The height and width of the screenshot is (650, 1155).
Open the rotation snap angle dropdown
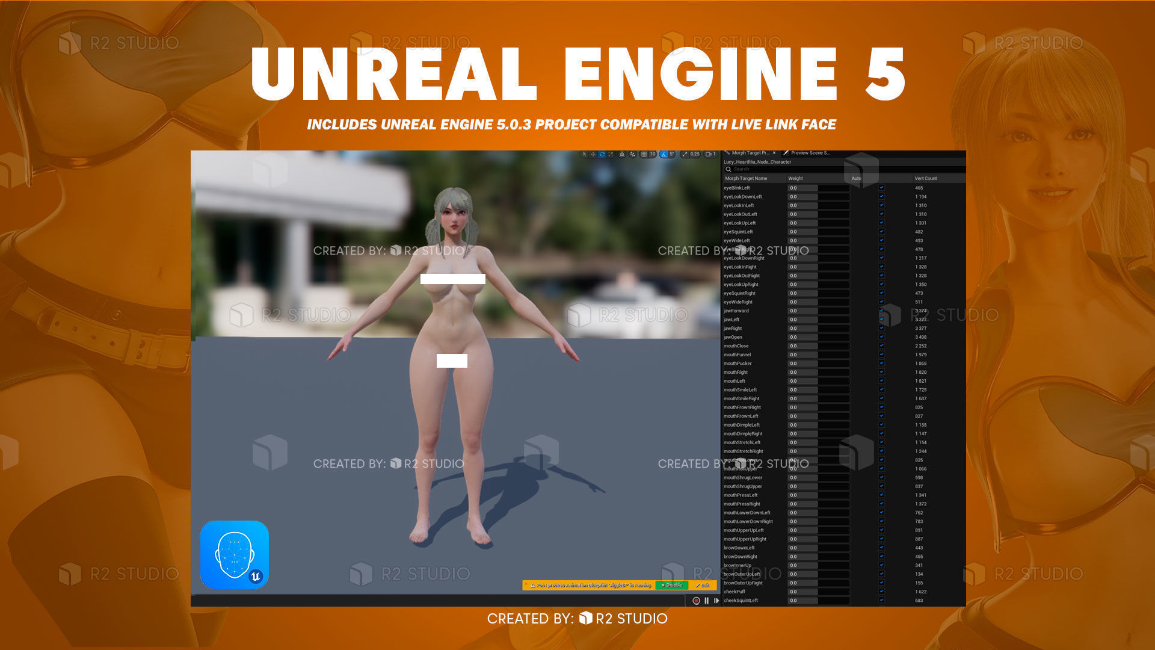point(672,154)
